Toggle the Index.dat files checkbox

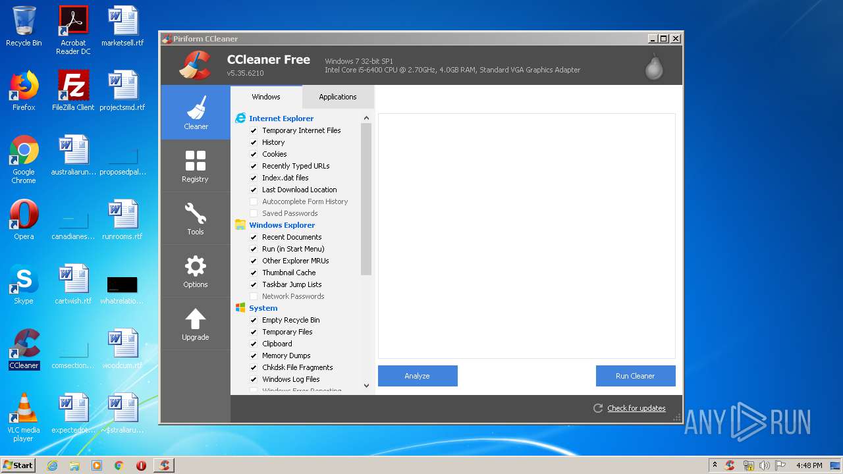[x=254, y=178]
